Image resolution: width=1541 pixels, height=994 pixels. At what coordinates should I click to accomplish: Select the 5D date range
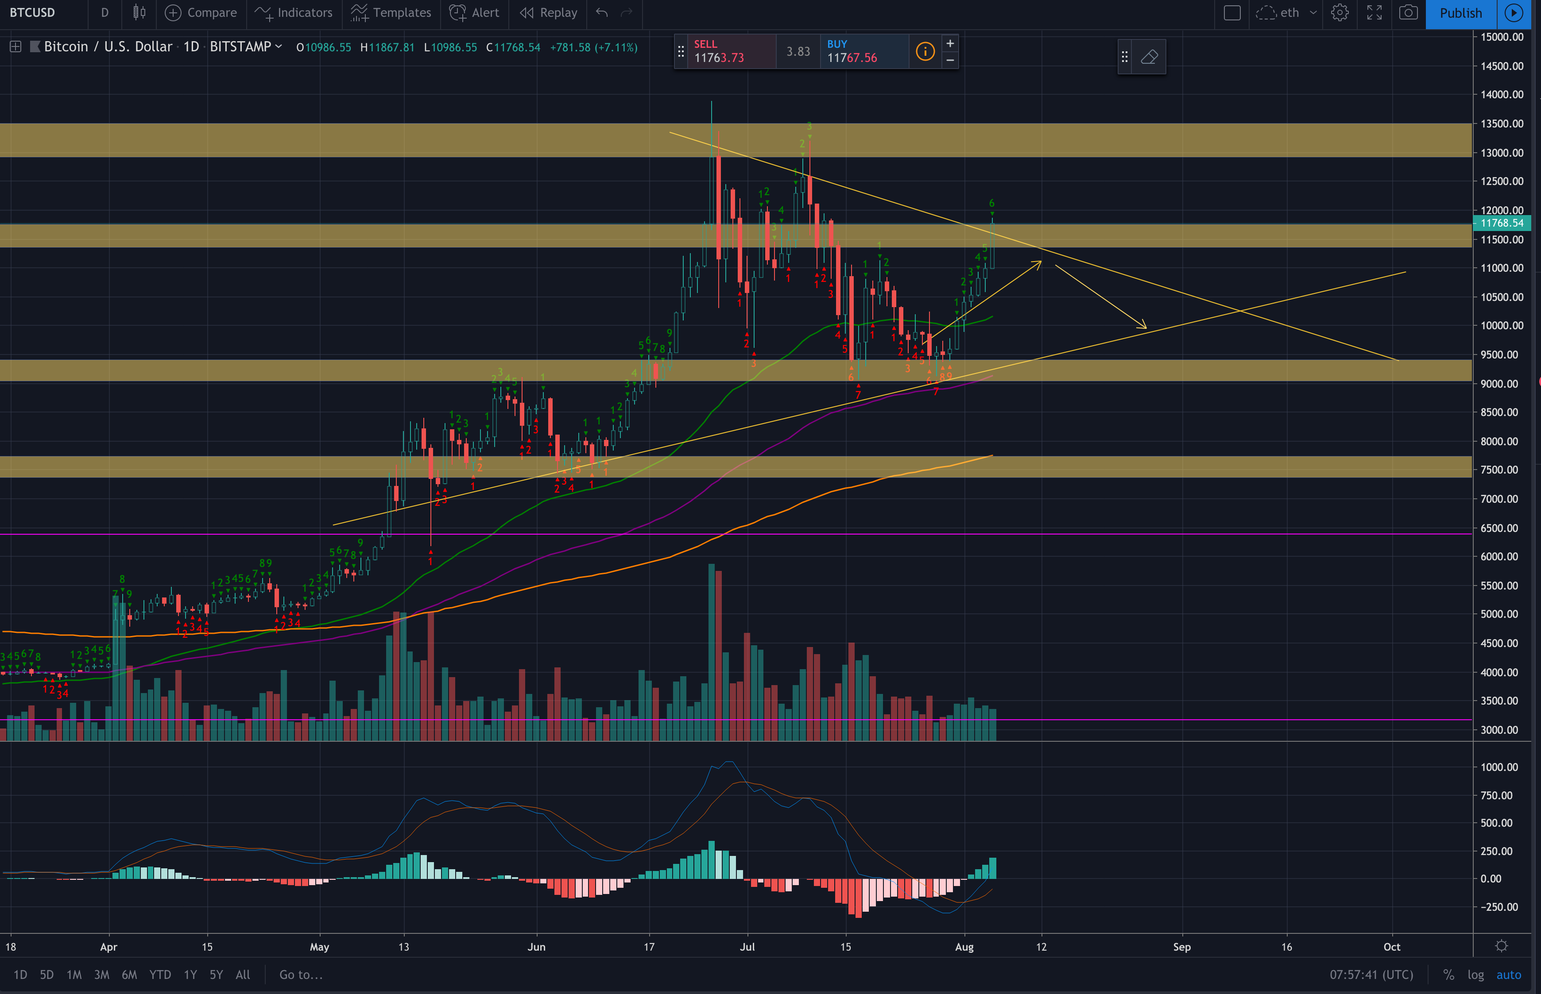tap(46, 975)
